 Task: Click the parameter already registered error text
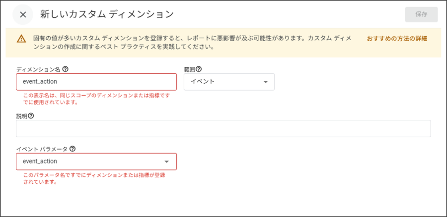(94, 179)
